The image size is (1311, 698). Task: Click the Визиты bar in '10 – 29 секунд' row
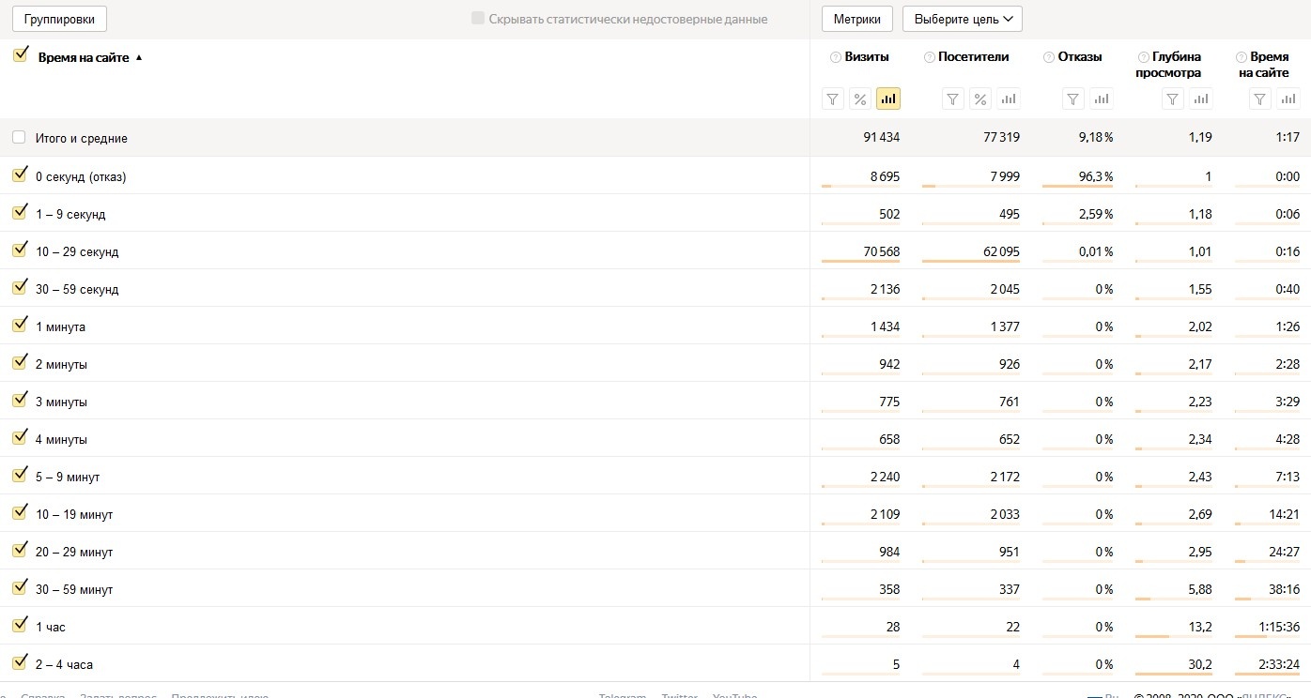tap(859, 261)
